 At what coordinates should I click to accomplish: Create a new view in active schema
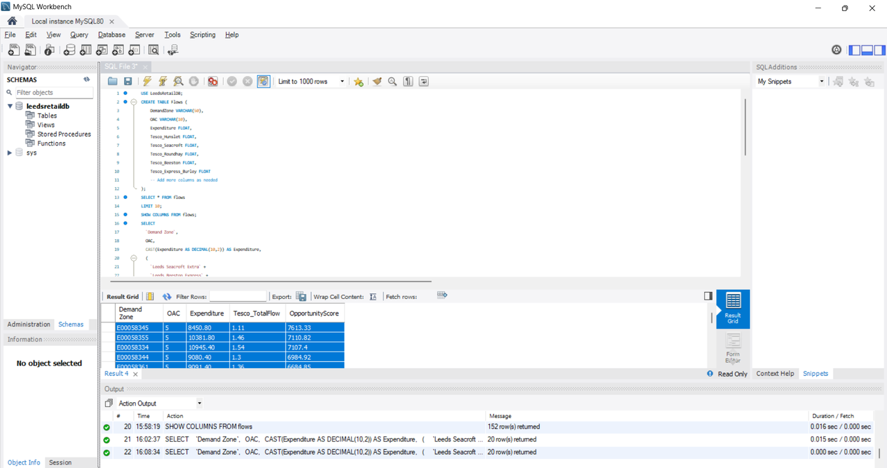tap(102, 50)
